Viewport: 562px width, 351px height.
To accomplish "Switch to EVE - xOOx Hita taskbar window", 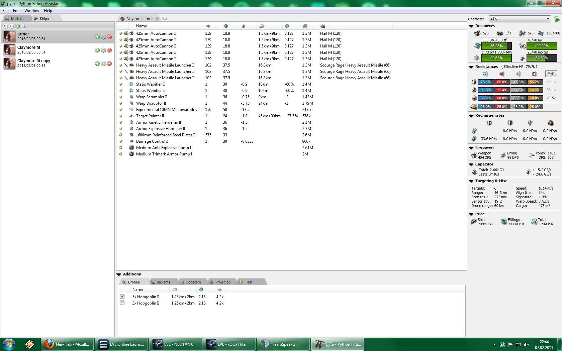I will pos(229,344).
